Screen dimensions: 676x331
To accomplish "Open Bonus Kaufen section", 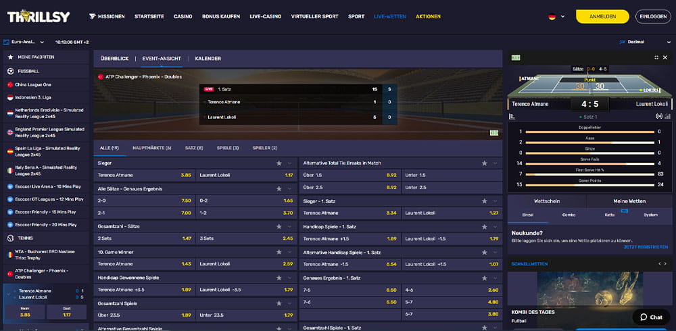I will tap(221, 16).
